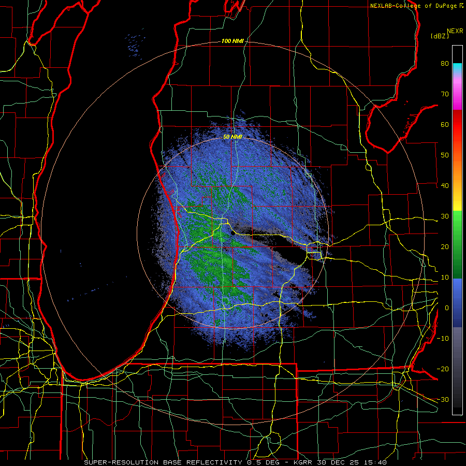Click the 60 value on the dBZ scale
This screenshot has width=466, height=466.
pos(445,125)
